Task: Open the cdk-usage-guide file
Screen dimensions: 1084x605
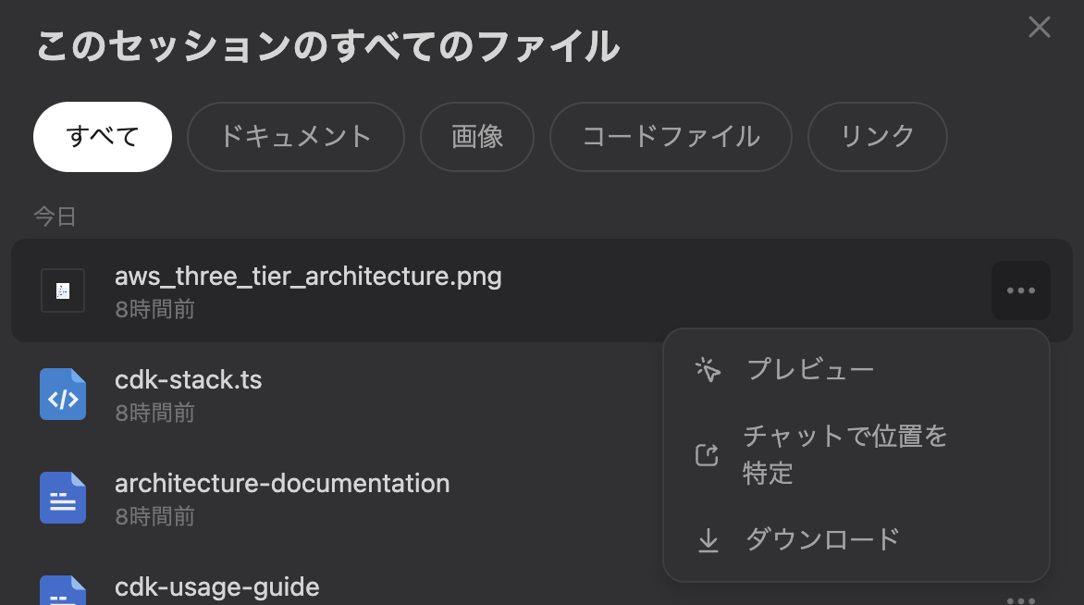Action: (x=217, y=587)
